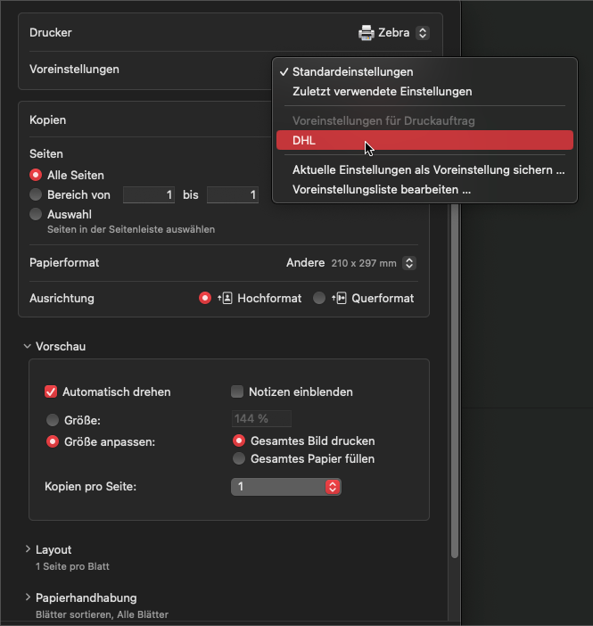Click the Bereich von start page field

click(x=149, y=194)
